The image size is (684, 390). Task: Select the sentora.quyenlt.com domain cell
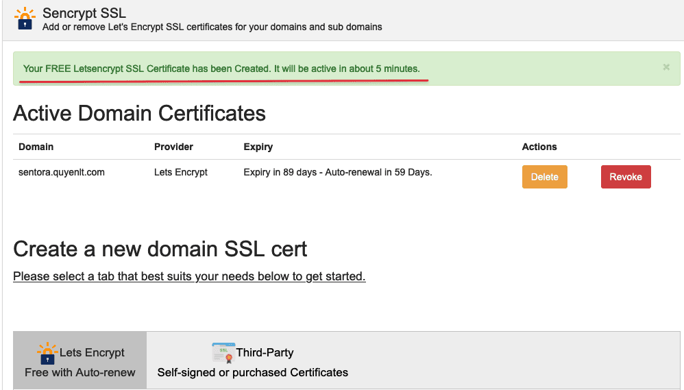click(x=62, y=172)
